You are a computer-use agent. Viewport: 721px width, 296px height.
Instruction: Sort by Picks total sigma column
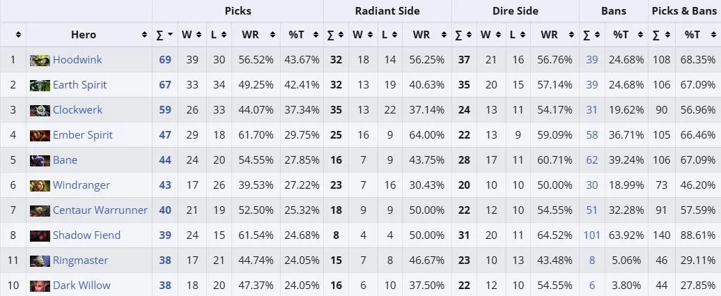(x=164, y=34)
